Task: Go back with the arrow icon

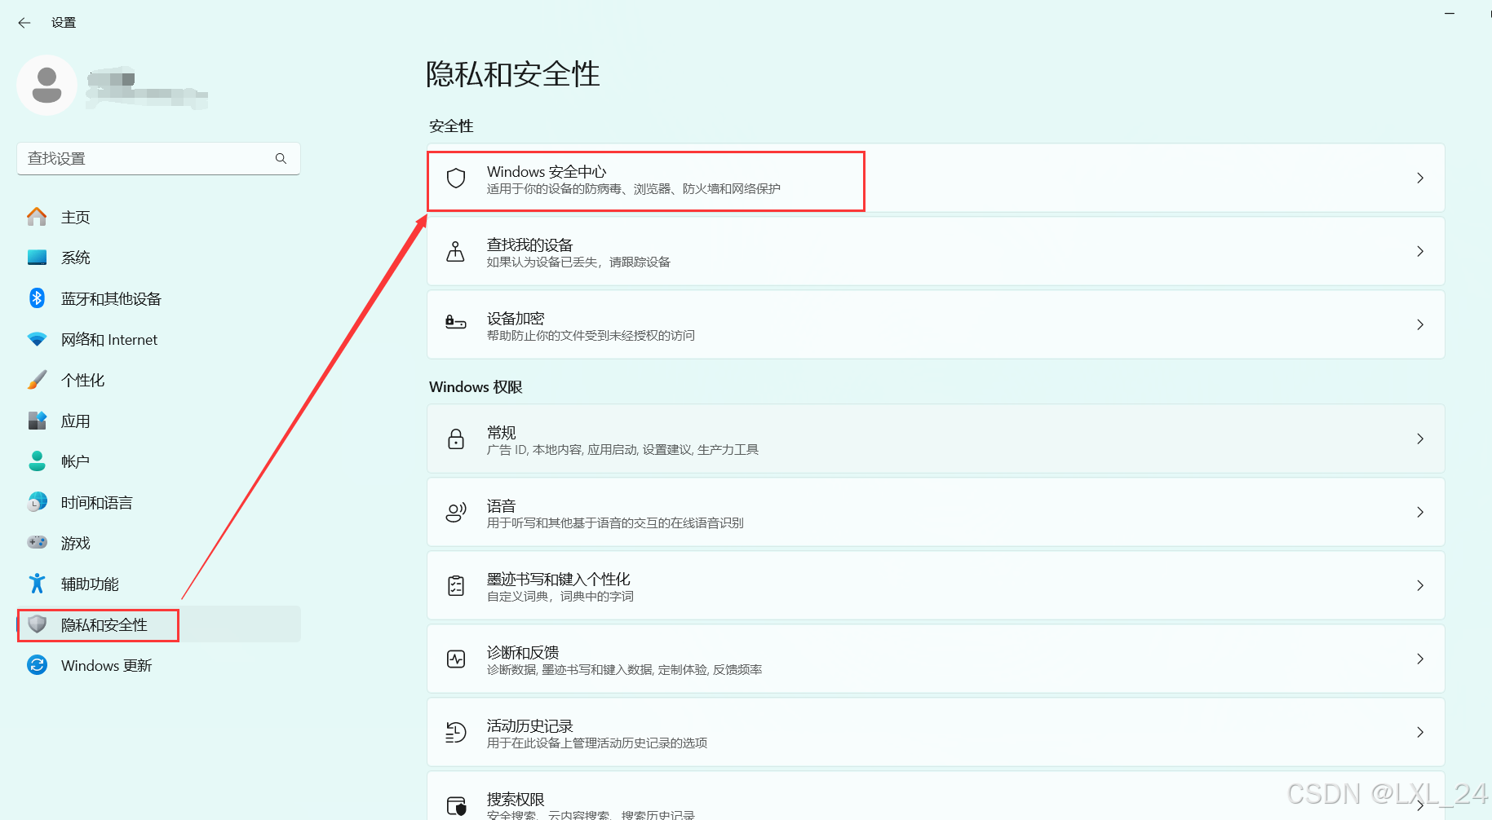Action: 24,23
